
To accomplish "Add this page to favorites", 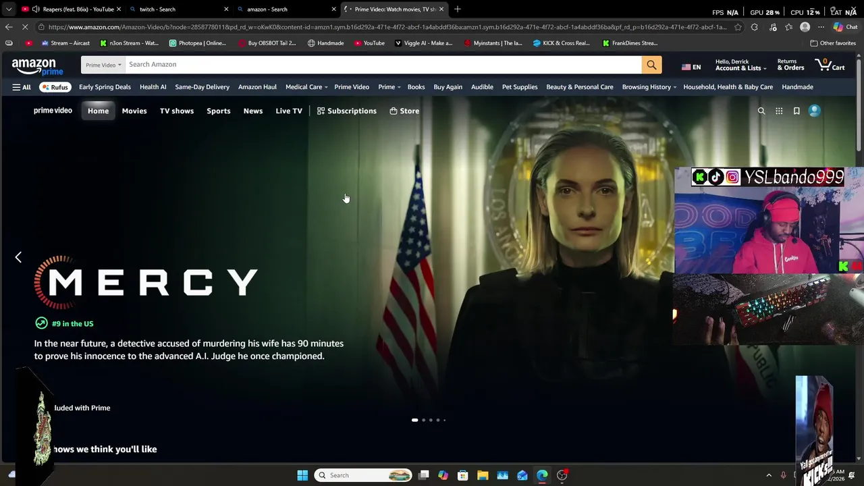I will pos(738,27).
